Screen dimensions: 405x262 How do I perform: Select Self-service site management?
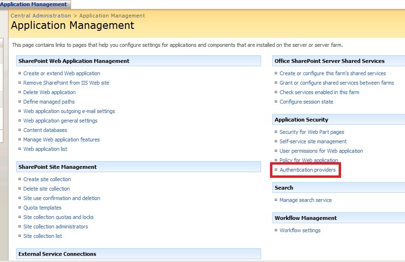coord(313,141)
